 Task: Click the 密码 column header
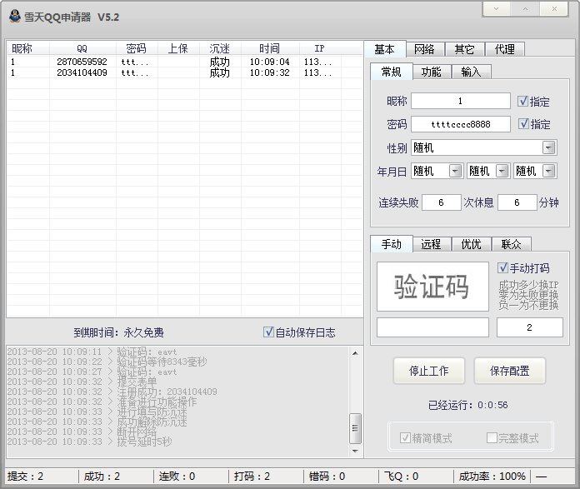(x=137, y=48)
